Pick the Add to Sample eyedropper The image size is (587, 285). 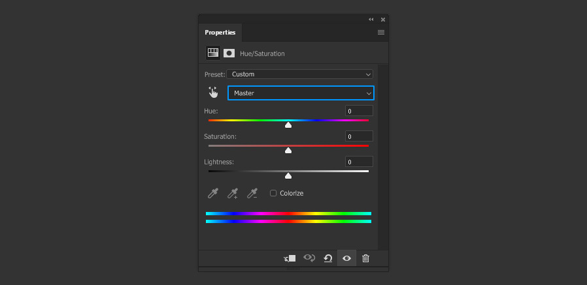click(233, 193)
